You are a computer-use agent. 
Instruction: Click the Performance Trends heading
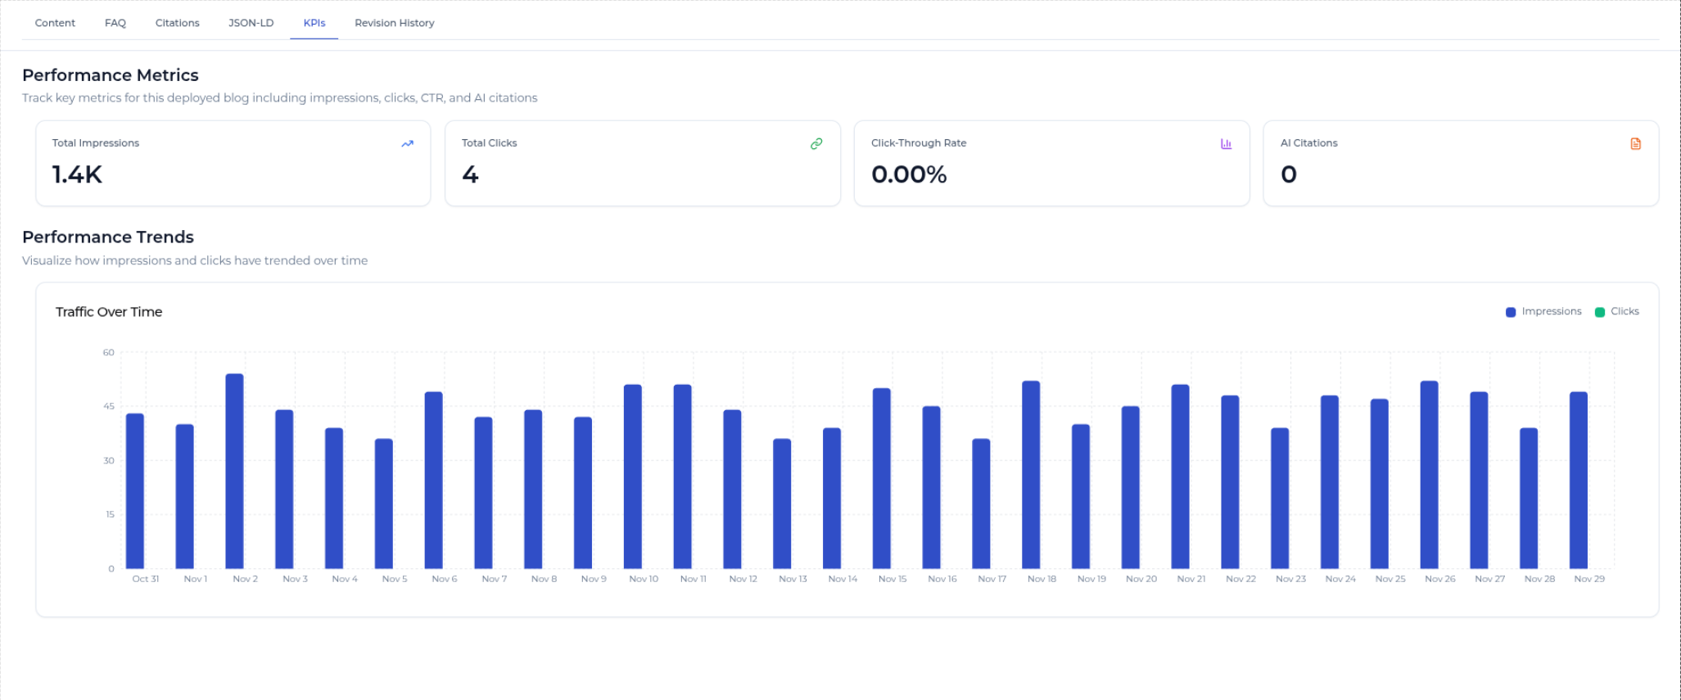click(108, 237)
